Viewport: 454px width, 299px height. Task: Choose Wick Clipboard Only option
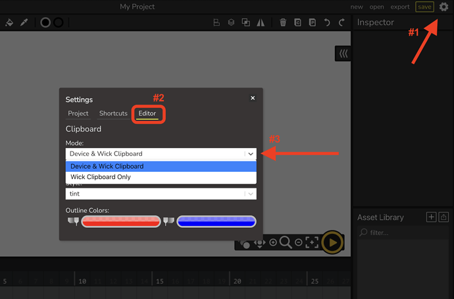(161, 177)
